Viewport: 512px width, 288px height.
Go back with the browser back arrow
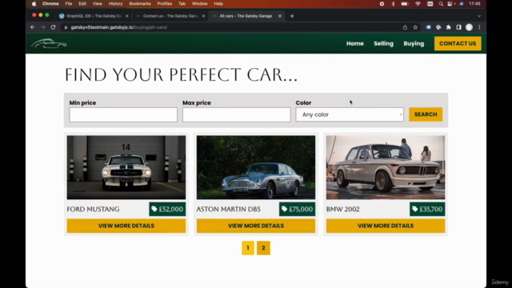click(32, 27)
